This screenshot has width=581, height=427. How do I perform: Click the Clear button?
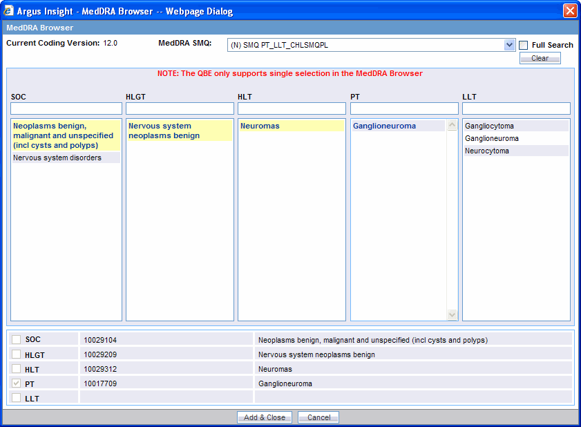[x=540, y=58]
